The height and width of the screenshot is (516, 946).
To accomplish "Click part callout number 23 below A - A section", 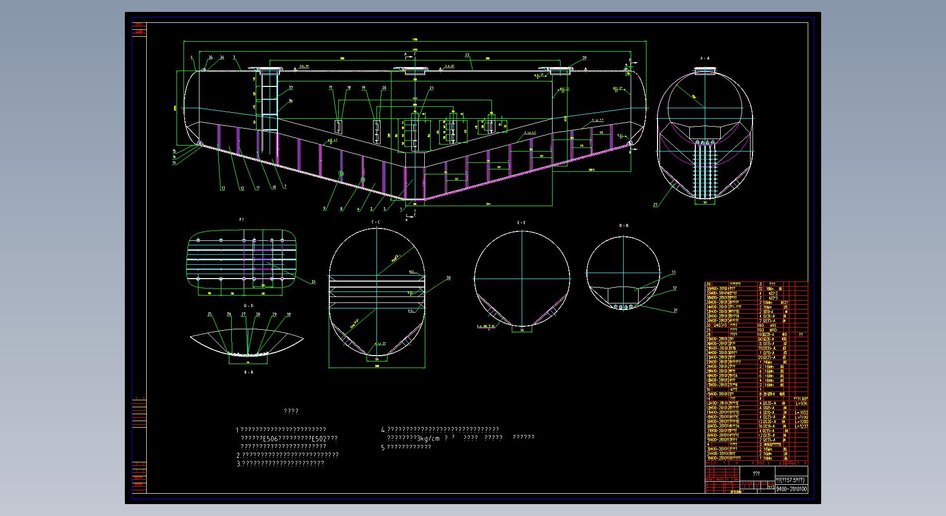I will tap(655, 205).
